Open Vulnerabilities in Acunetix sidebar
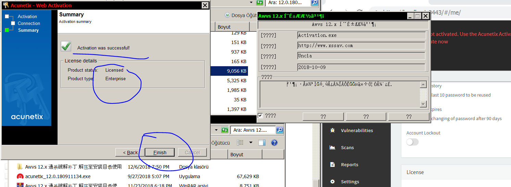Image resolution: width=511 pixels, height=187 pixels. pyautogui.click(x=357, y=130)
